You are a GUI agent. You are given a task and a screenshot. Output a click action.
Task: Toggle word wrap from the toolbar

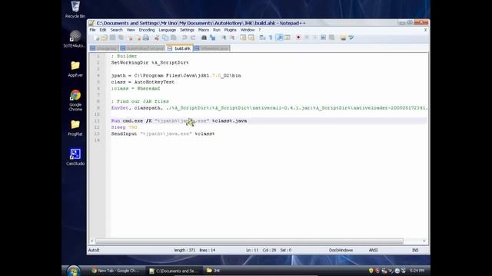tap(262, 38)
